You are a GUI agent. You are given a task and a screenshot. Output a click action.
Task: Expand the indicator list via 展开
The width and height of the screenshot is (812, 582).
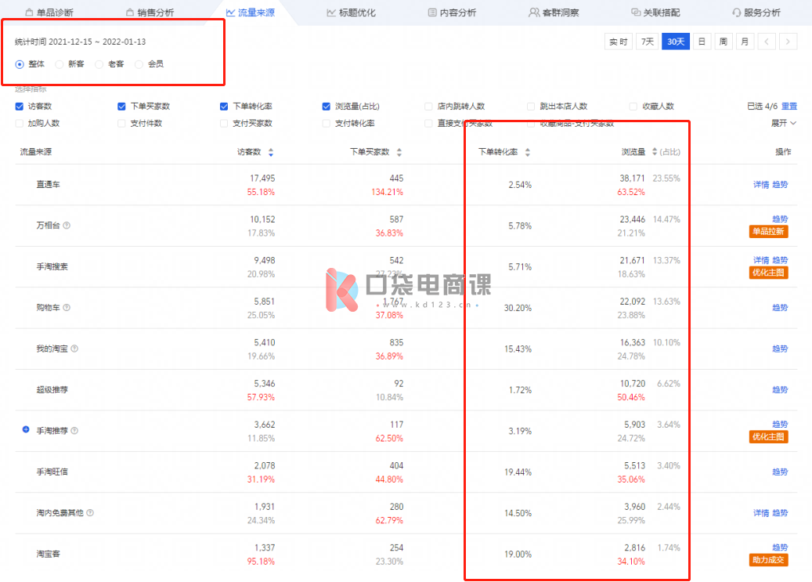pyautogui.click(x=784, y=123)
